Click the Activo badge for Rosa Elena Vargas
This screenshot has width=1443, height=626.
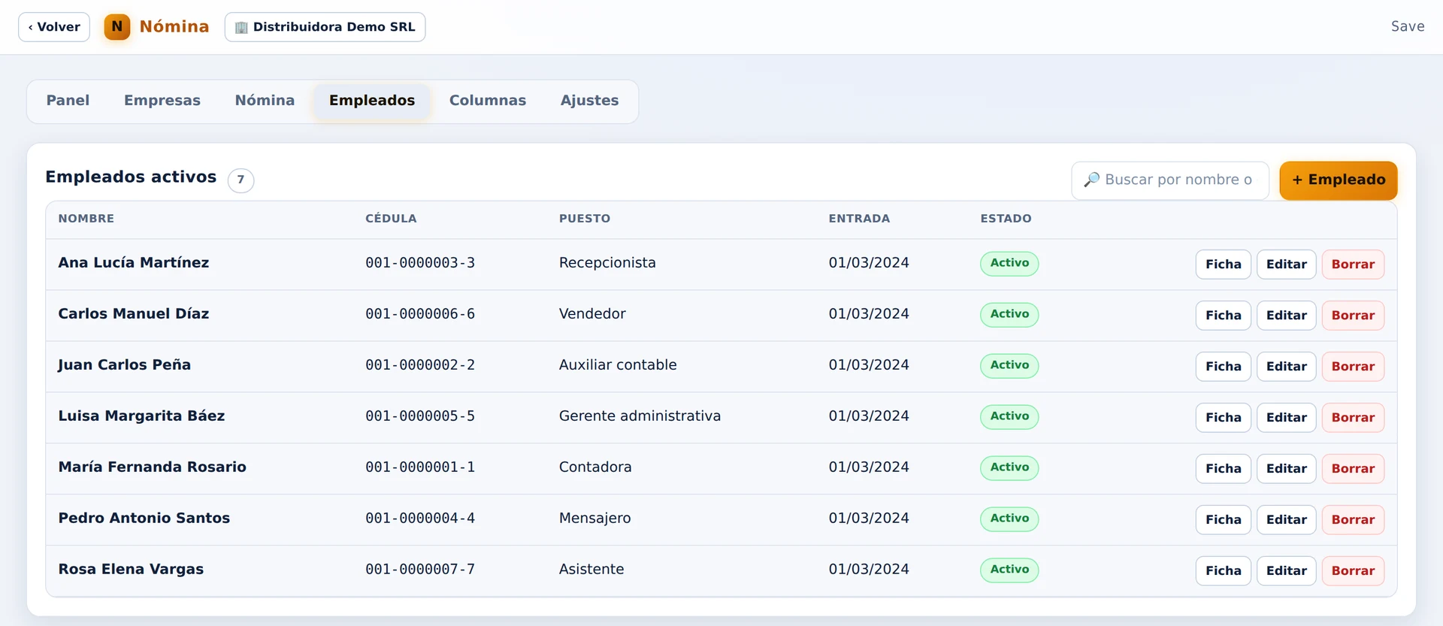tap(1009, 570)
